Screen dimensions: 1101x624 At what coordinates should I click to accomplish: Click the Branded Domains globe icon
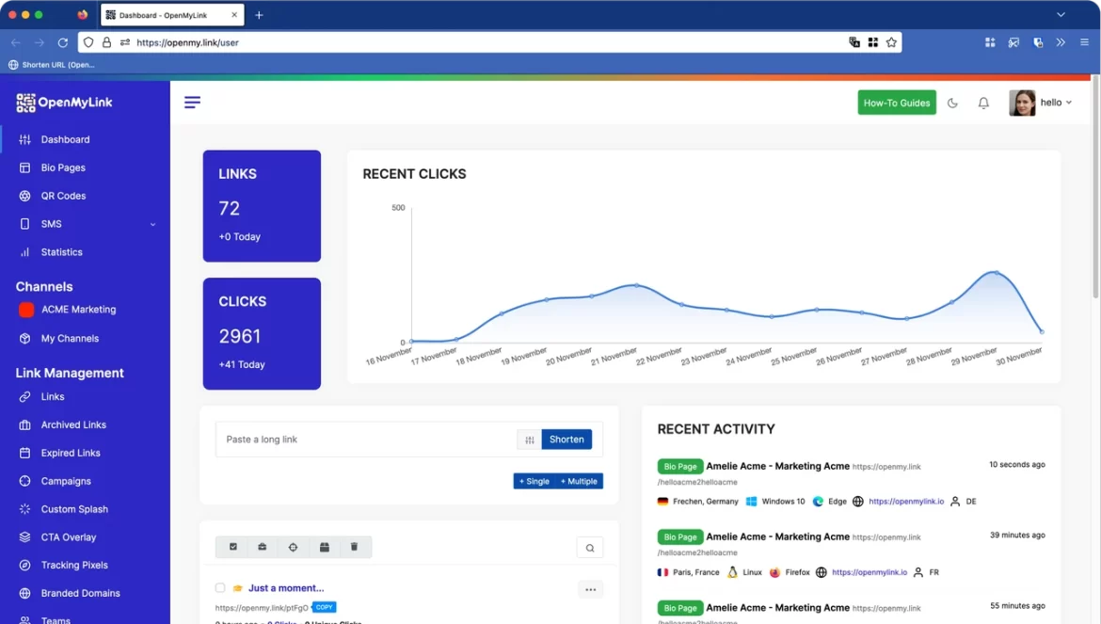tap(24, 593)
